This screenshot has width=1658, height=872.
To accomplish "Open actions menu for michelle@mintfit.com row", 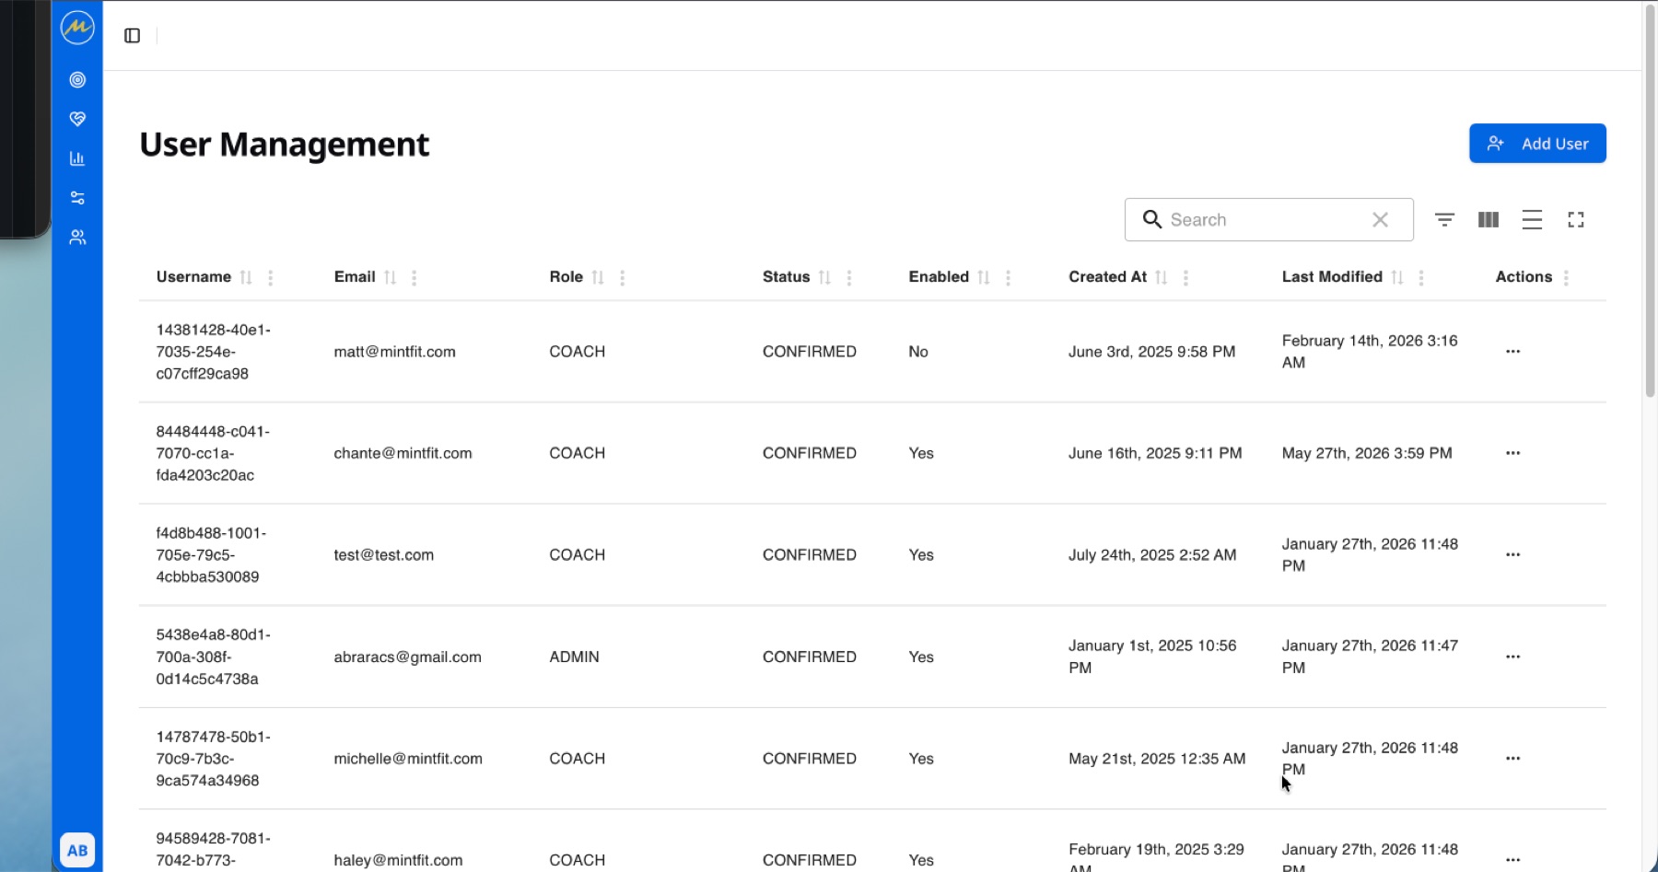I will coord(1512,759).
